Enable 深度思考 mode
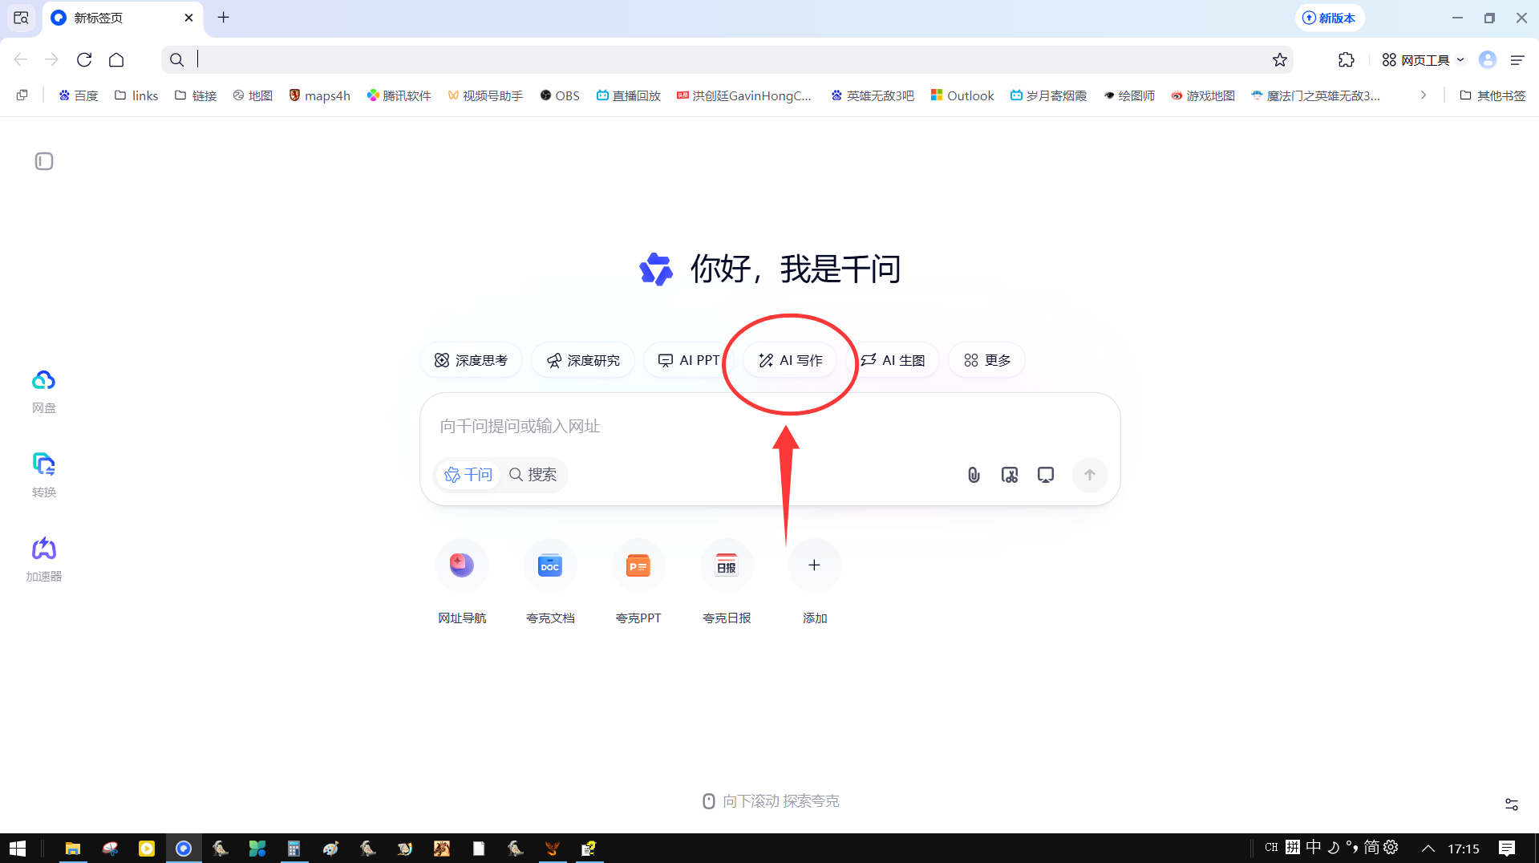This screenshot has width=1539, height=863. (471, 360)
